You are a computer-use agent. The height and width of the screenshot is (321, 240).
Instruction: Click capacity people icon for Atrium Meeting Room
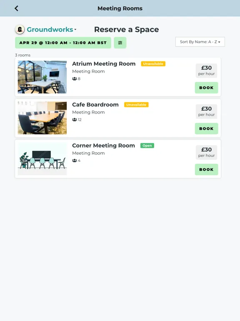[x=75, y=79]
